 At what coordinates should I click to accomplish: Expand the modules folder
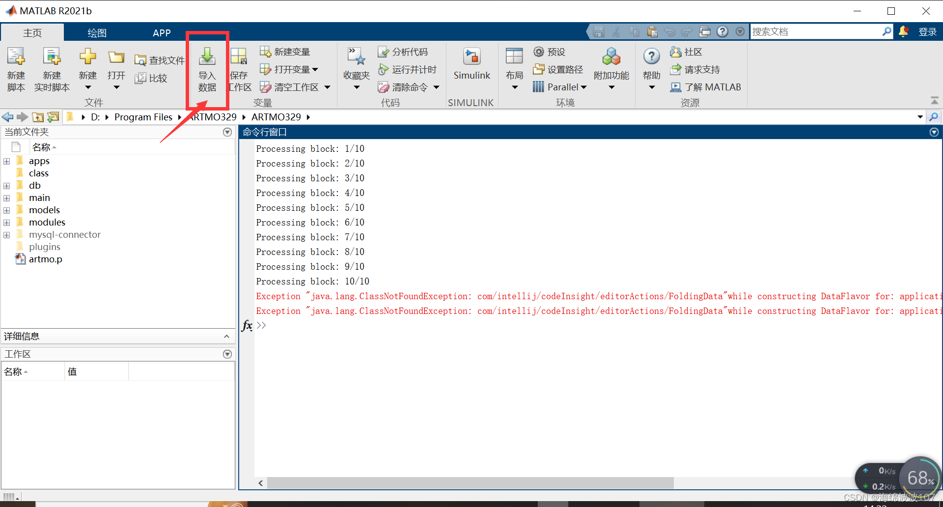[x=7, y=223]
